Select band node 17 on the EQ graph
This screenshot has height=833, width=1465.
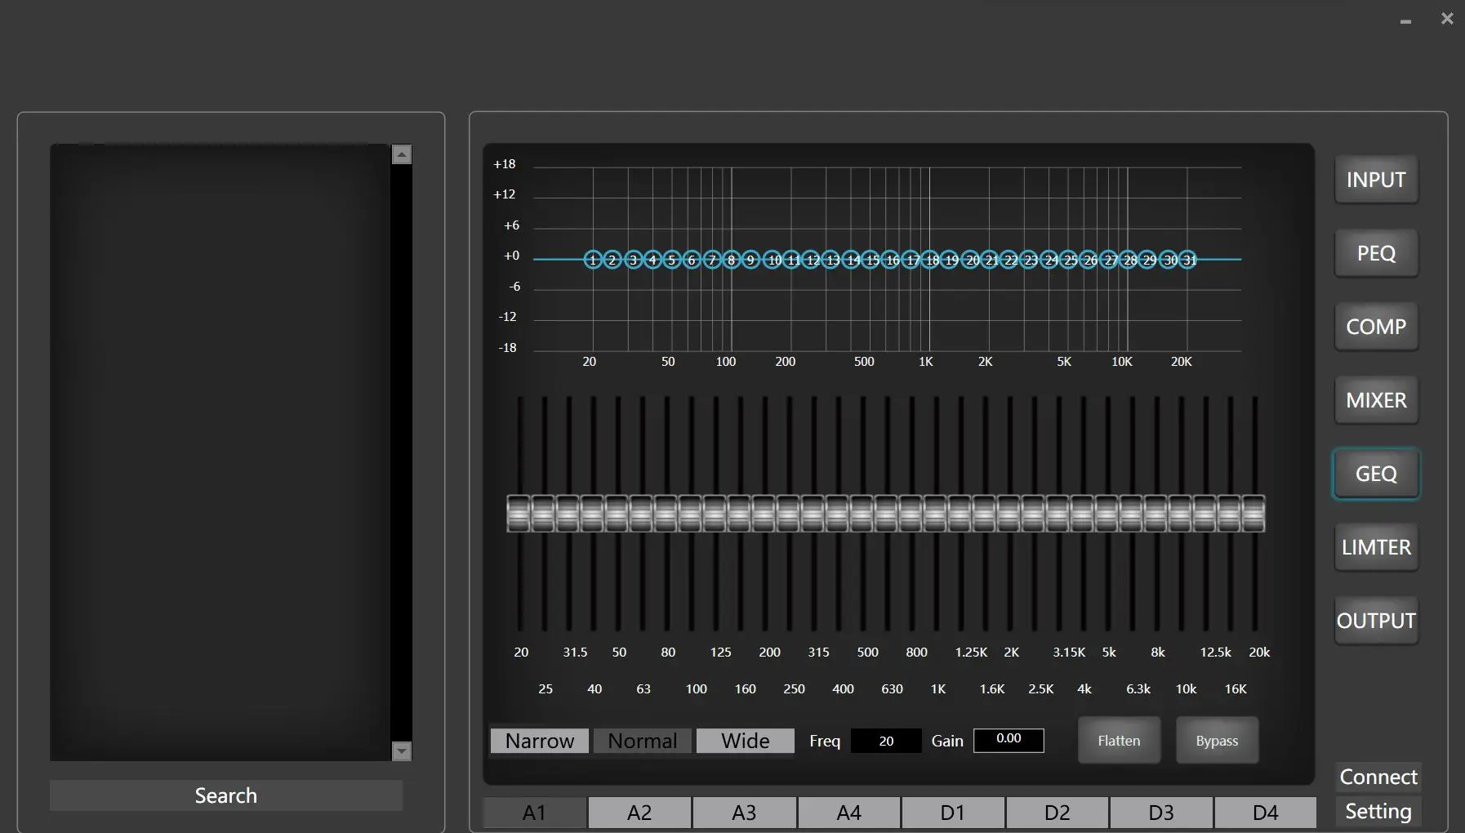pos(911,260)
